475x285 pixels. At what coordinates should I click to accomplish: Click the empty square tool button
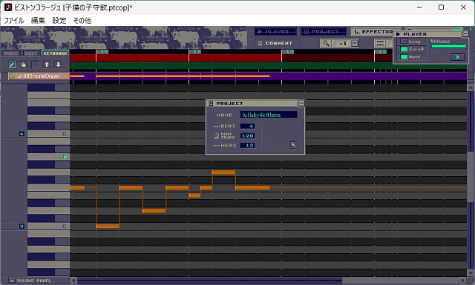pyautogui.click(x=35, y=64)
